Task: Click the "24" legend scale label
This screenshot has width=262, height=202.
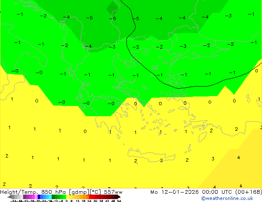Action: pyautogui.click(x=89, y=201)
